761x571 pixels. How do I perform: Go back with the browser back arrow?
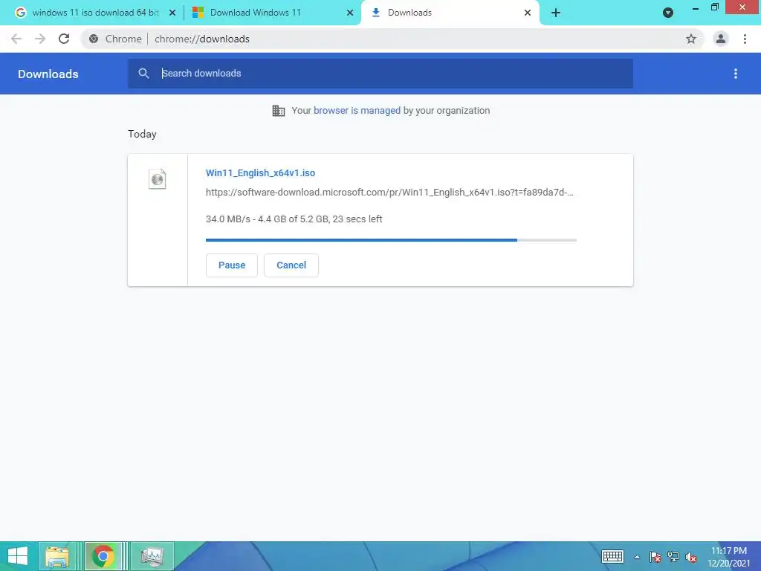click(16, 39)
